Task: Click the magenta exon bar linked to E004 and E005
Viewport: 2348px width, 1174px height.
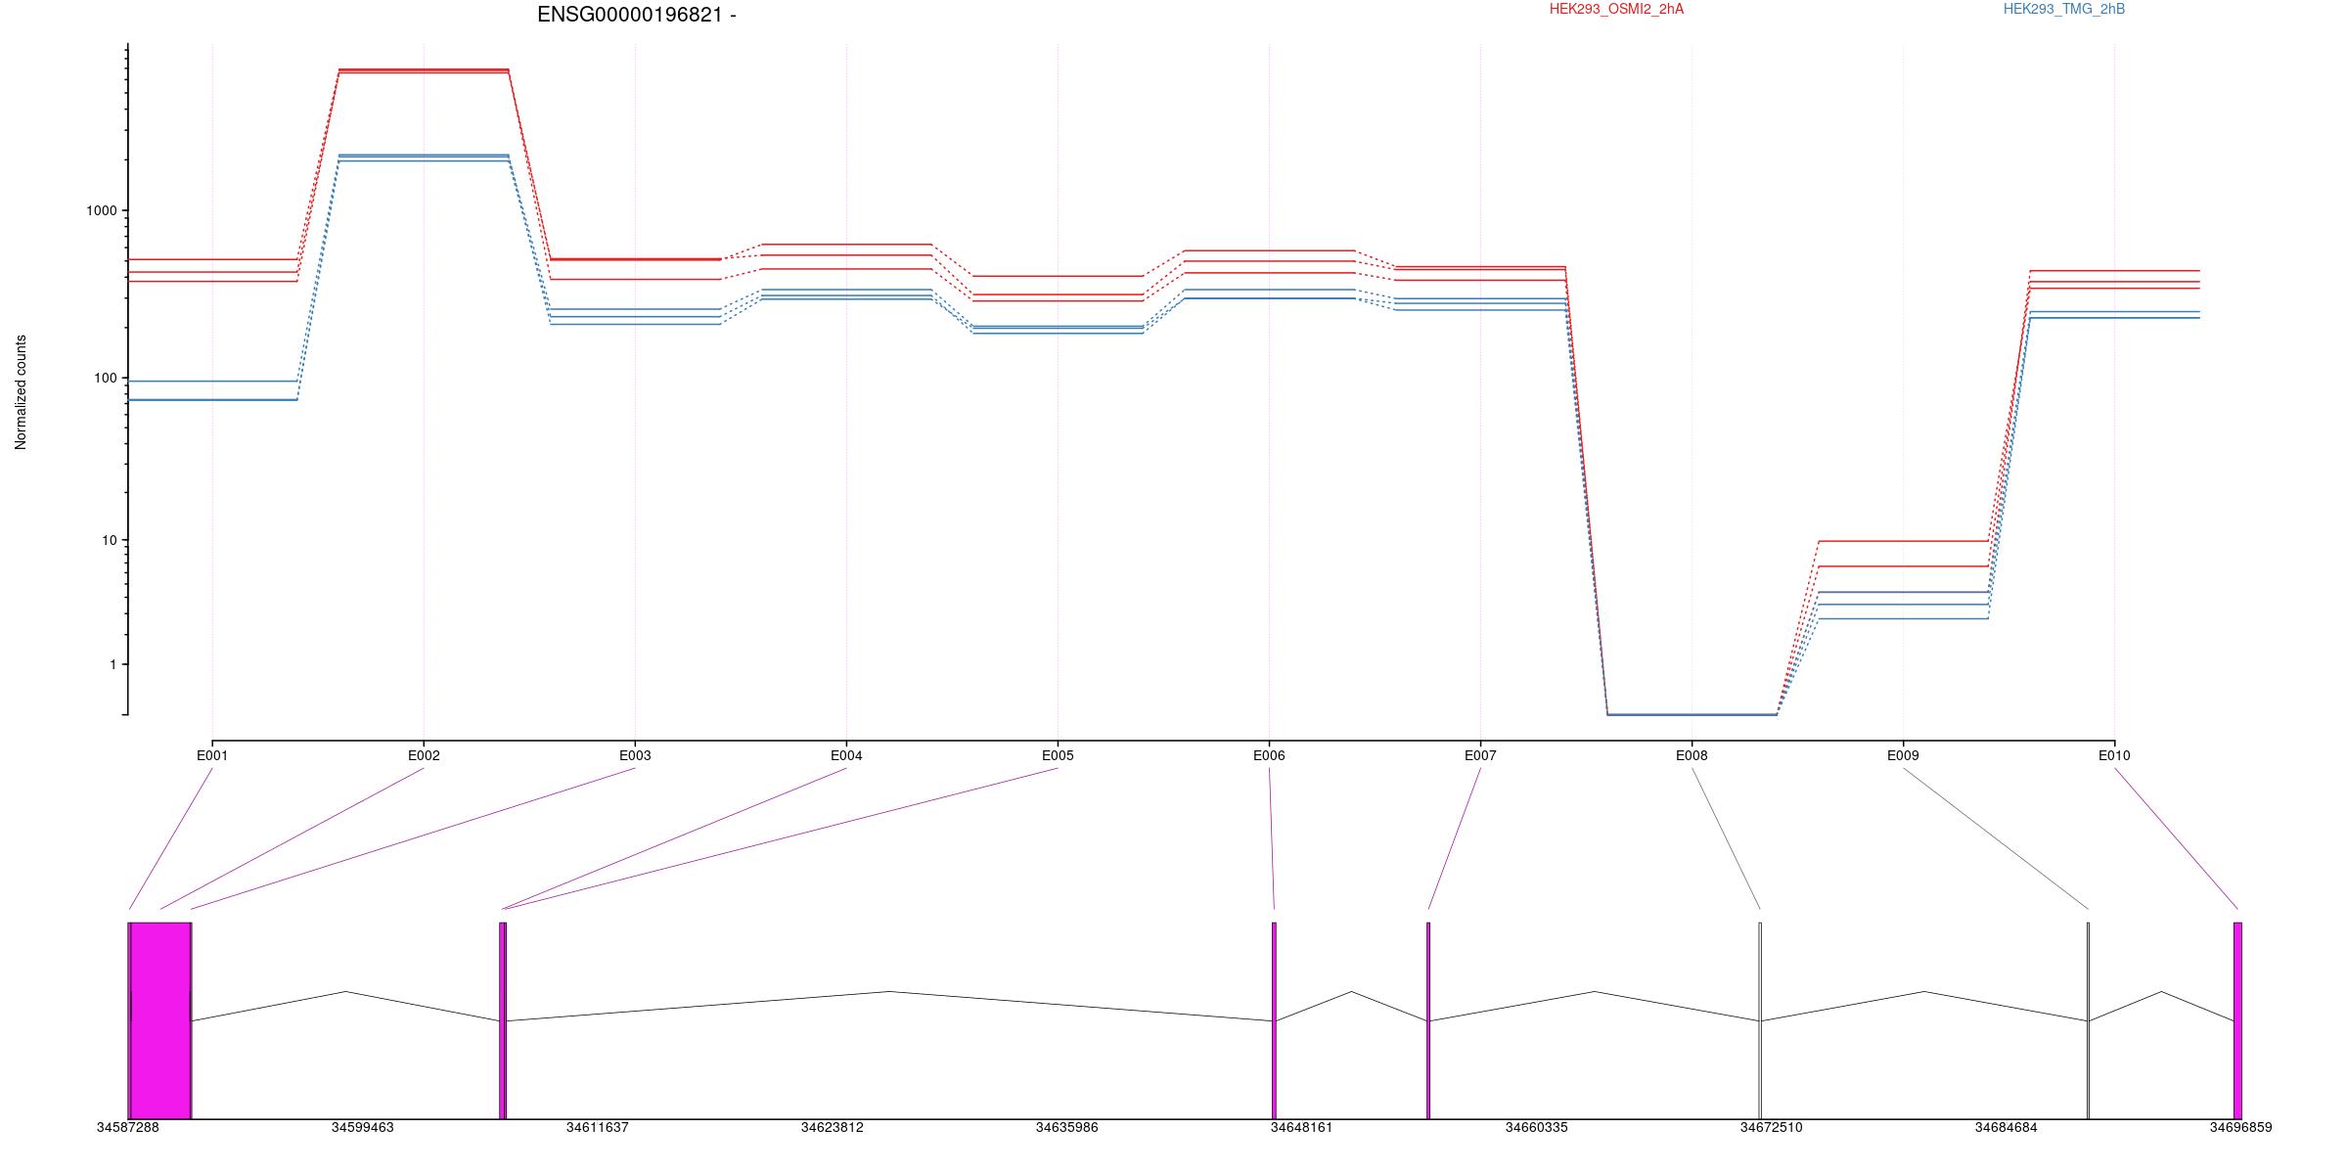Action: coord(503,1020)
